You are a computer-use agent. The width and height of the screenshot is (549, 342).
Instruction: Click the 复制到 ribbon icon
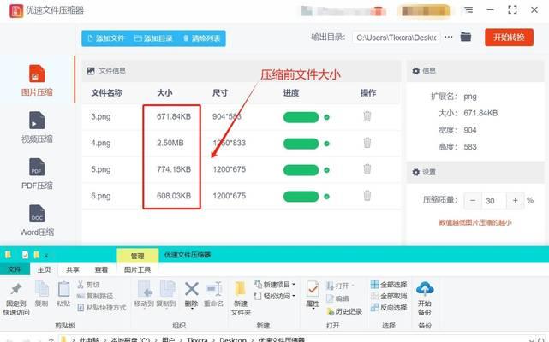point(167,289)
